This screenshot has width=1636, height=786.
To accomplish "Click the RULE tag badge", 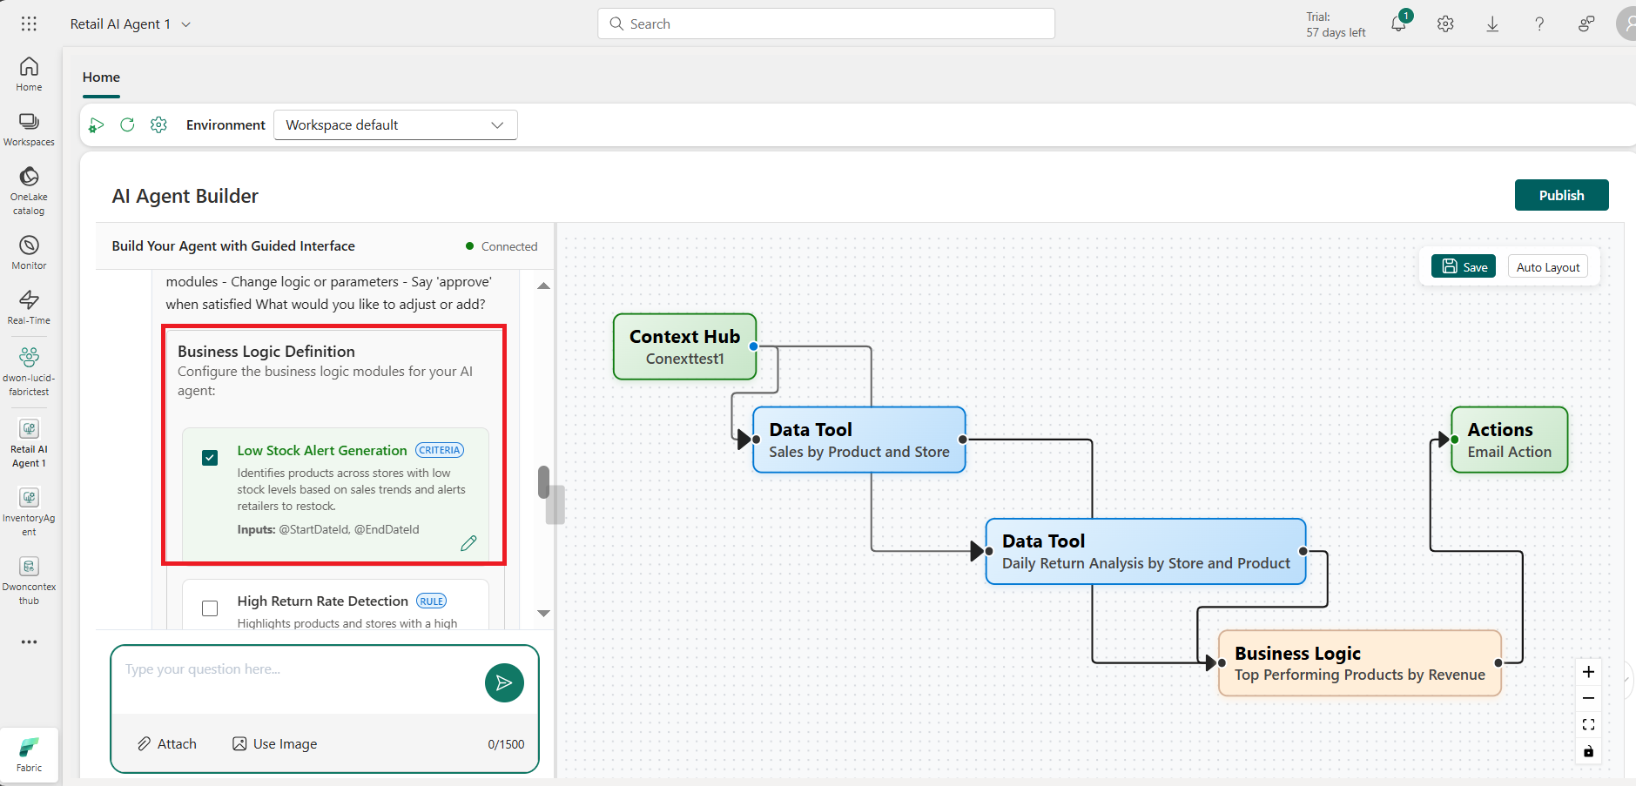I will click(x=431, y=601).
